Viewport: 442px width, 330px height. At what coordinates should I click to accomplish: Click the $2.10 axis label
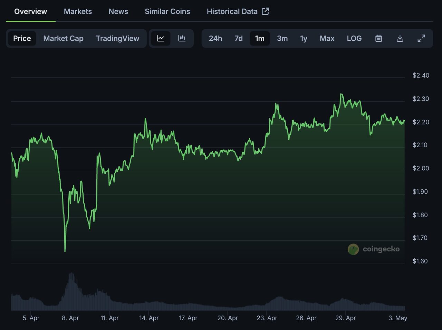(x=420, y=145)
